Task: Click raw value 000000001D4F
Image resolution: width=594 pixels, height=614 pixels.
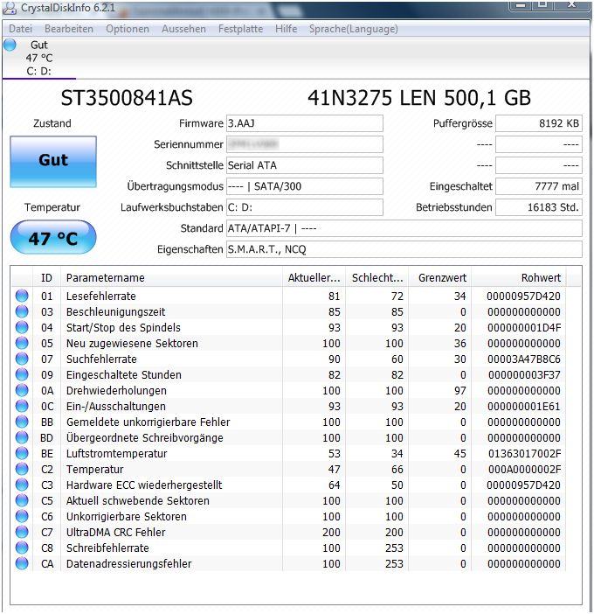Action: click(x=524, y=328)
